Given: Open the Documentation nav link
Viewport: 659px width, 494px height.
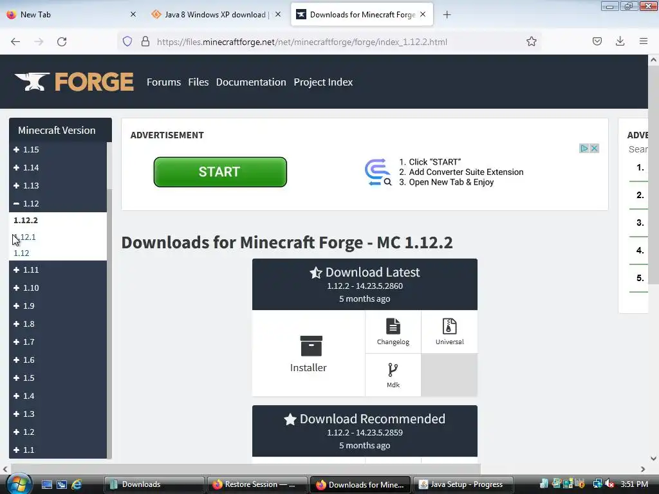Looking at the screenshot, I should click(x=251, y=82).
